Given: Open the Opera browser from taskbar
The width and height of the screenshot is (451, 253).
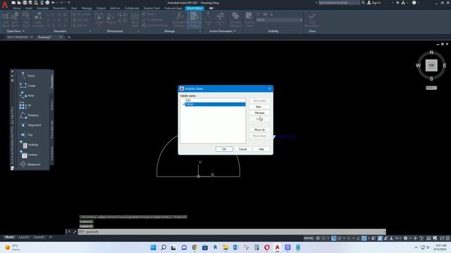Looking at the screenshot, I should click(x=267, y=247).
